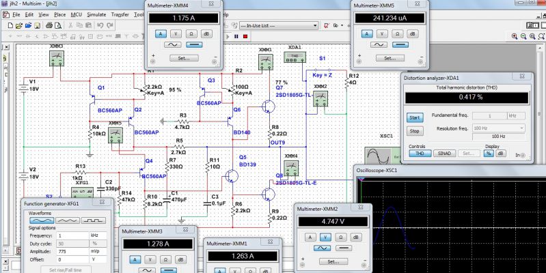Choose square waveform in function generator

click(x=94, y=220)
